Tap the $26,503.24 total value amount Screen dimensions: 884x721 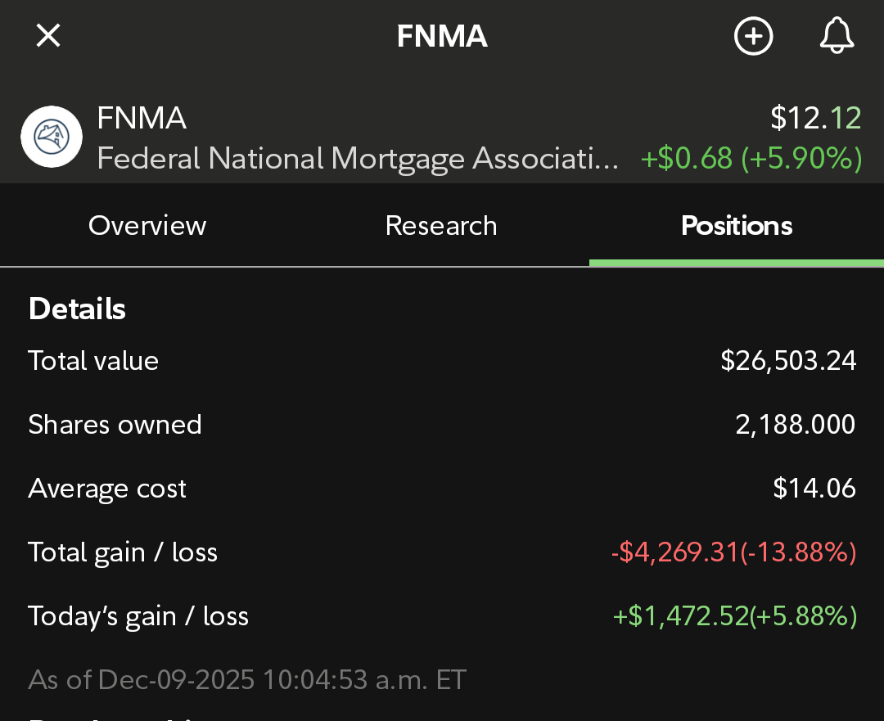tap(788, 361)
